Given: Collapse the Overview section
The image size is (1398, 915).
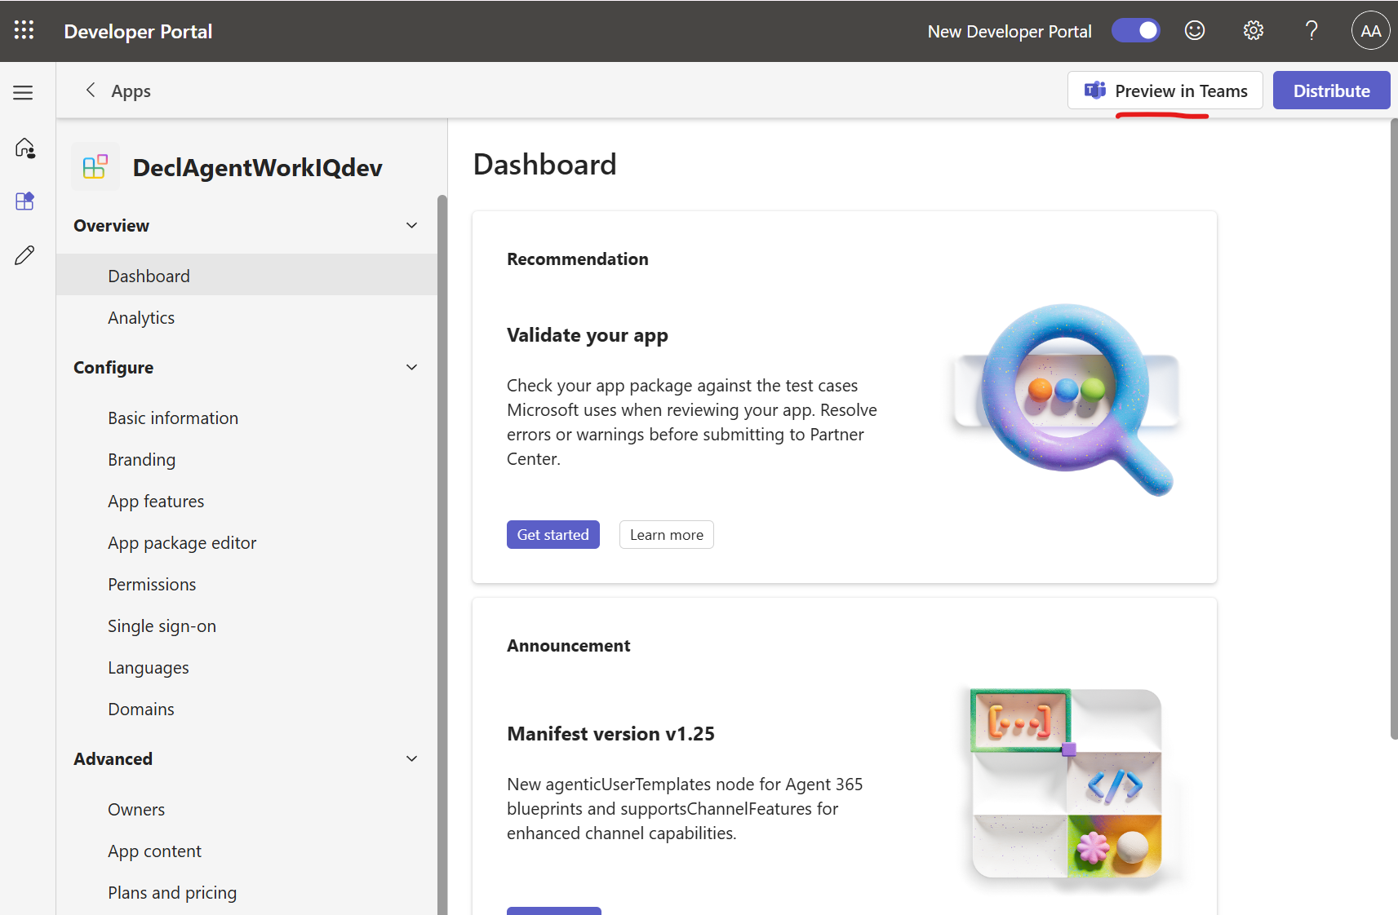Looking at the screenshot, I should click(411, 226).
